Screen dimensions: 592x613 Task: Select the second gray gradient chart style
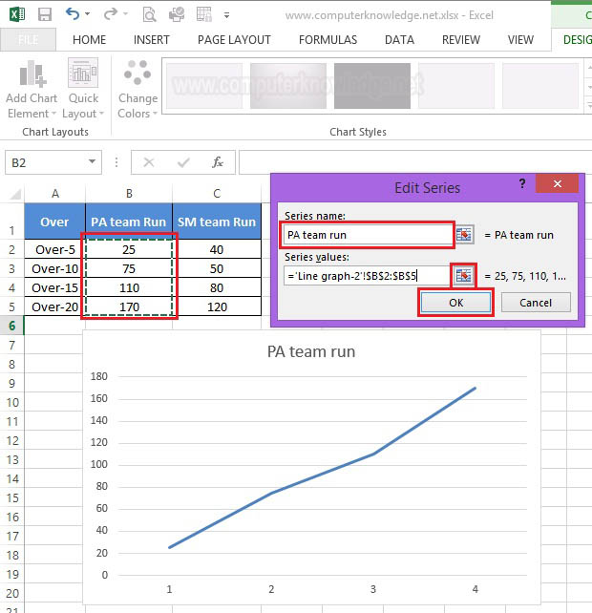tap(288, 86)
